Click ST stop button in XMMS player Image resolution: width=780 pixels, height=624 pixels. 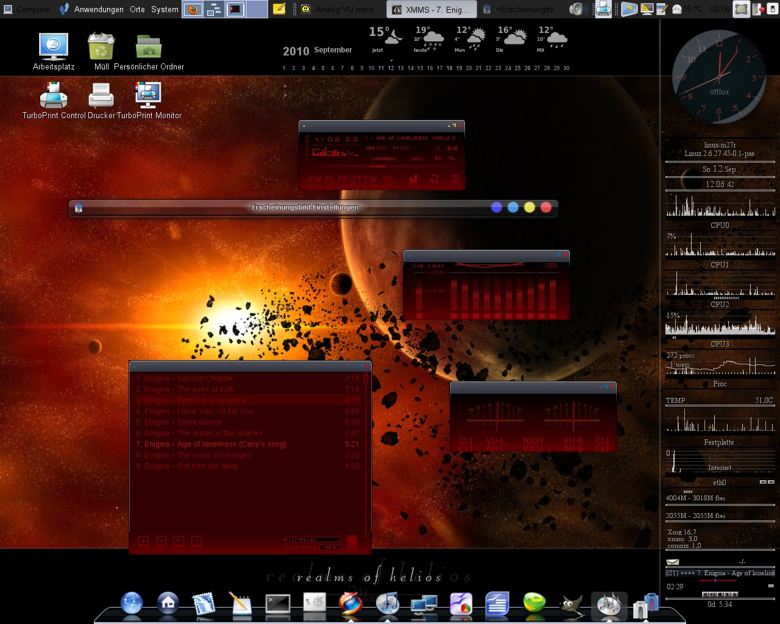coord(356,179)
